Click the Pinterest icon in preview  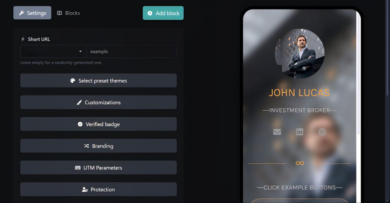[x=322, y=132]
